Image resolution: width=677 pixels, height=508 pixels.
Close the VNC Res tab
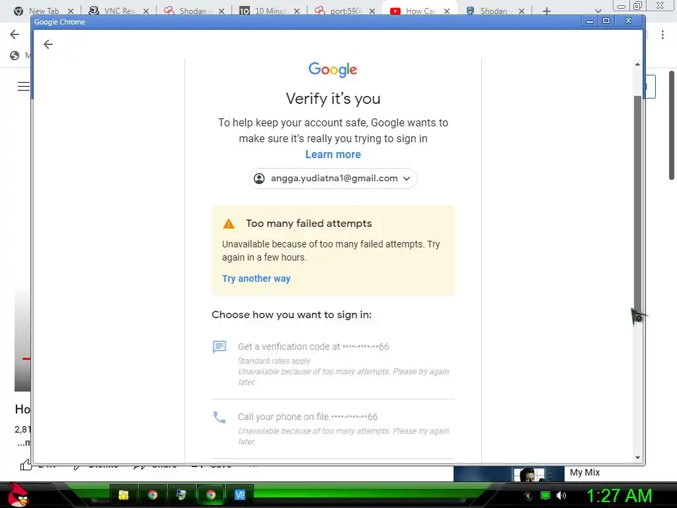tap(146, 11)
